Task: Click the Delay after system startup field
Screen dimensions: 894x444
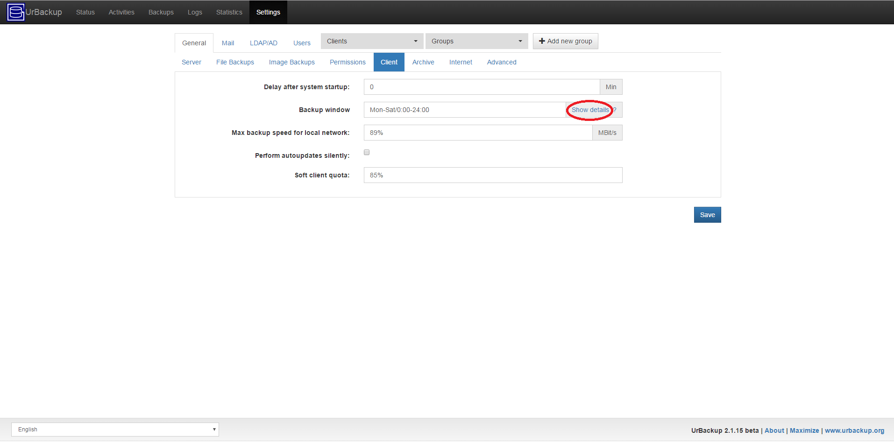Action: (481, 87)
